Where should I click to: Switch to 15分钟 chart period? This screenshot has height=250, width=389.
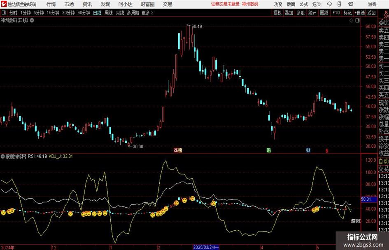click(x=53, y=13)
